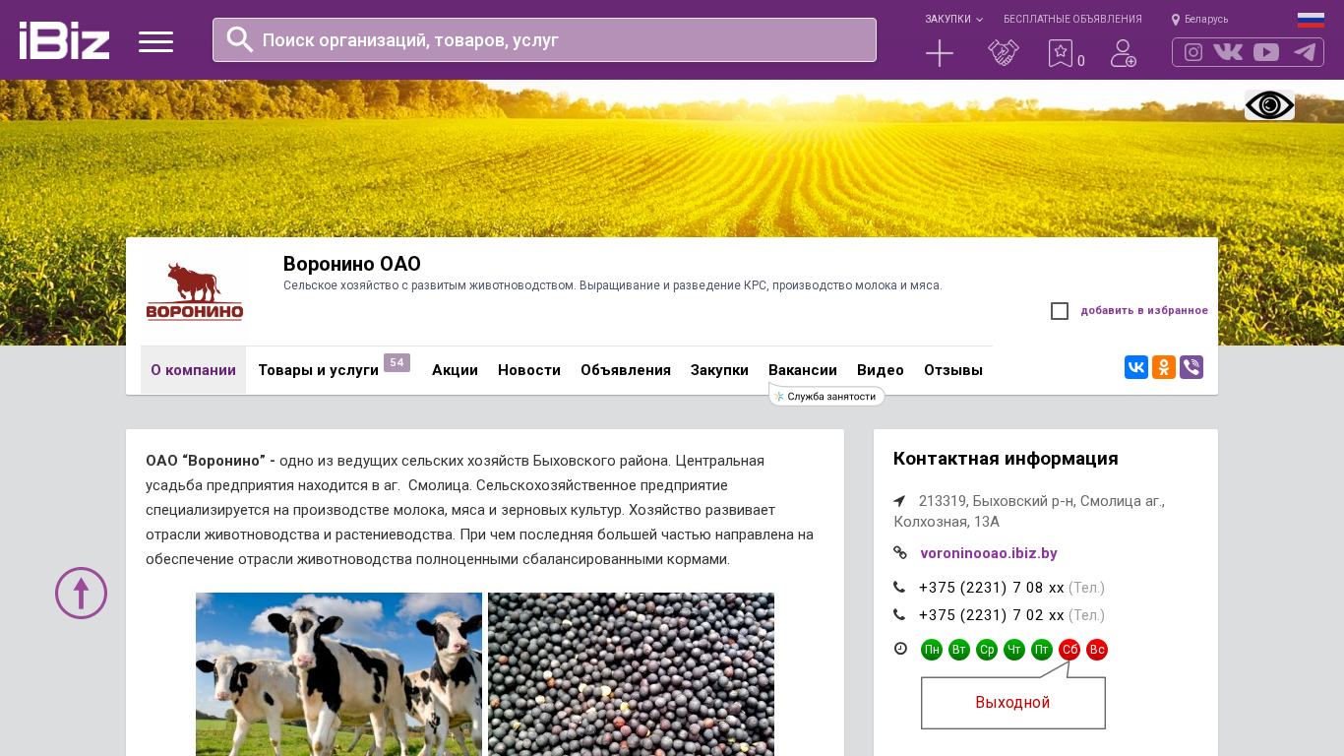Click the search magnifier icon
Image resolution: width=1344 pixels, height=756 pixels.
240,39
